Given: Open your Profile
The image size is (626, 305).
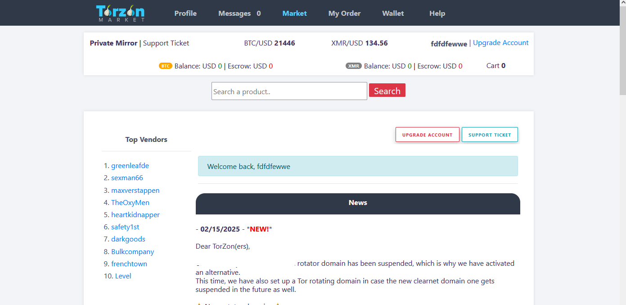Looking at the screenshot, I should tap(185, 13).
